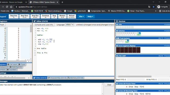Reload the browser page
Screen dimensions: 170x95
[7, 7]
